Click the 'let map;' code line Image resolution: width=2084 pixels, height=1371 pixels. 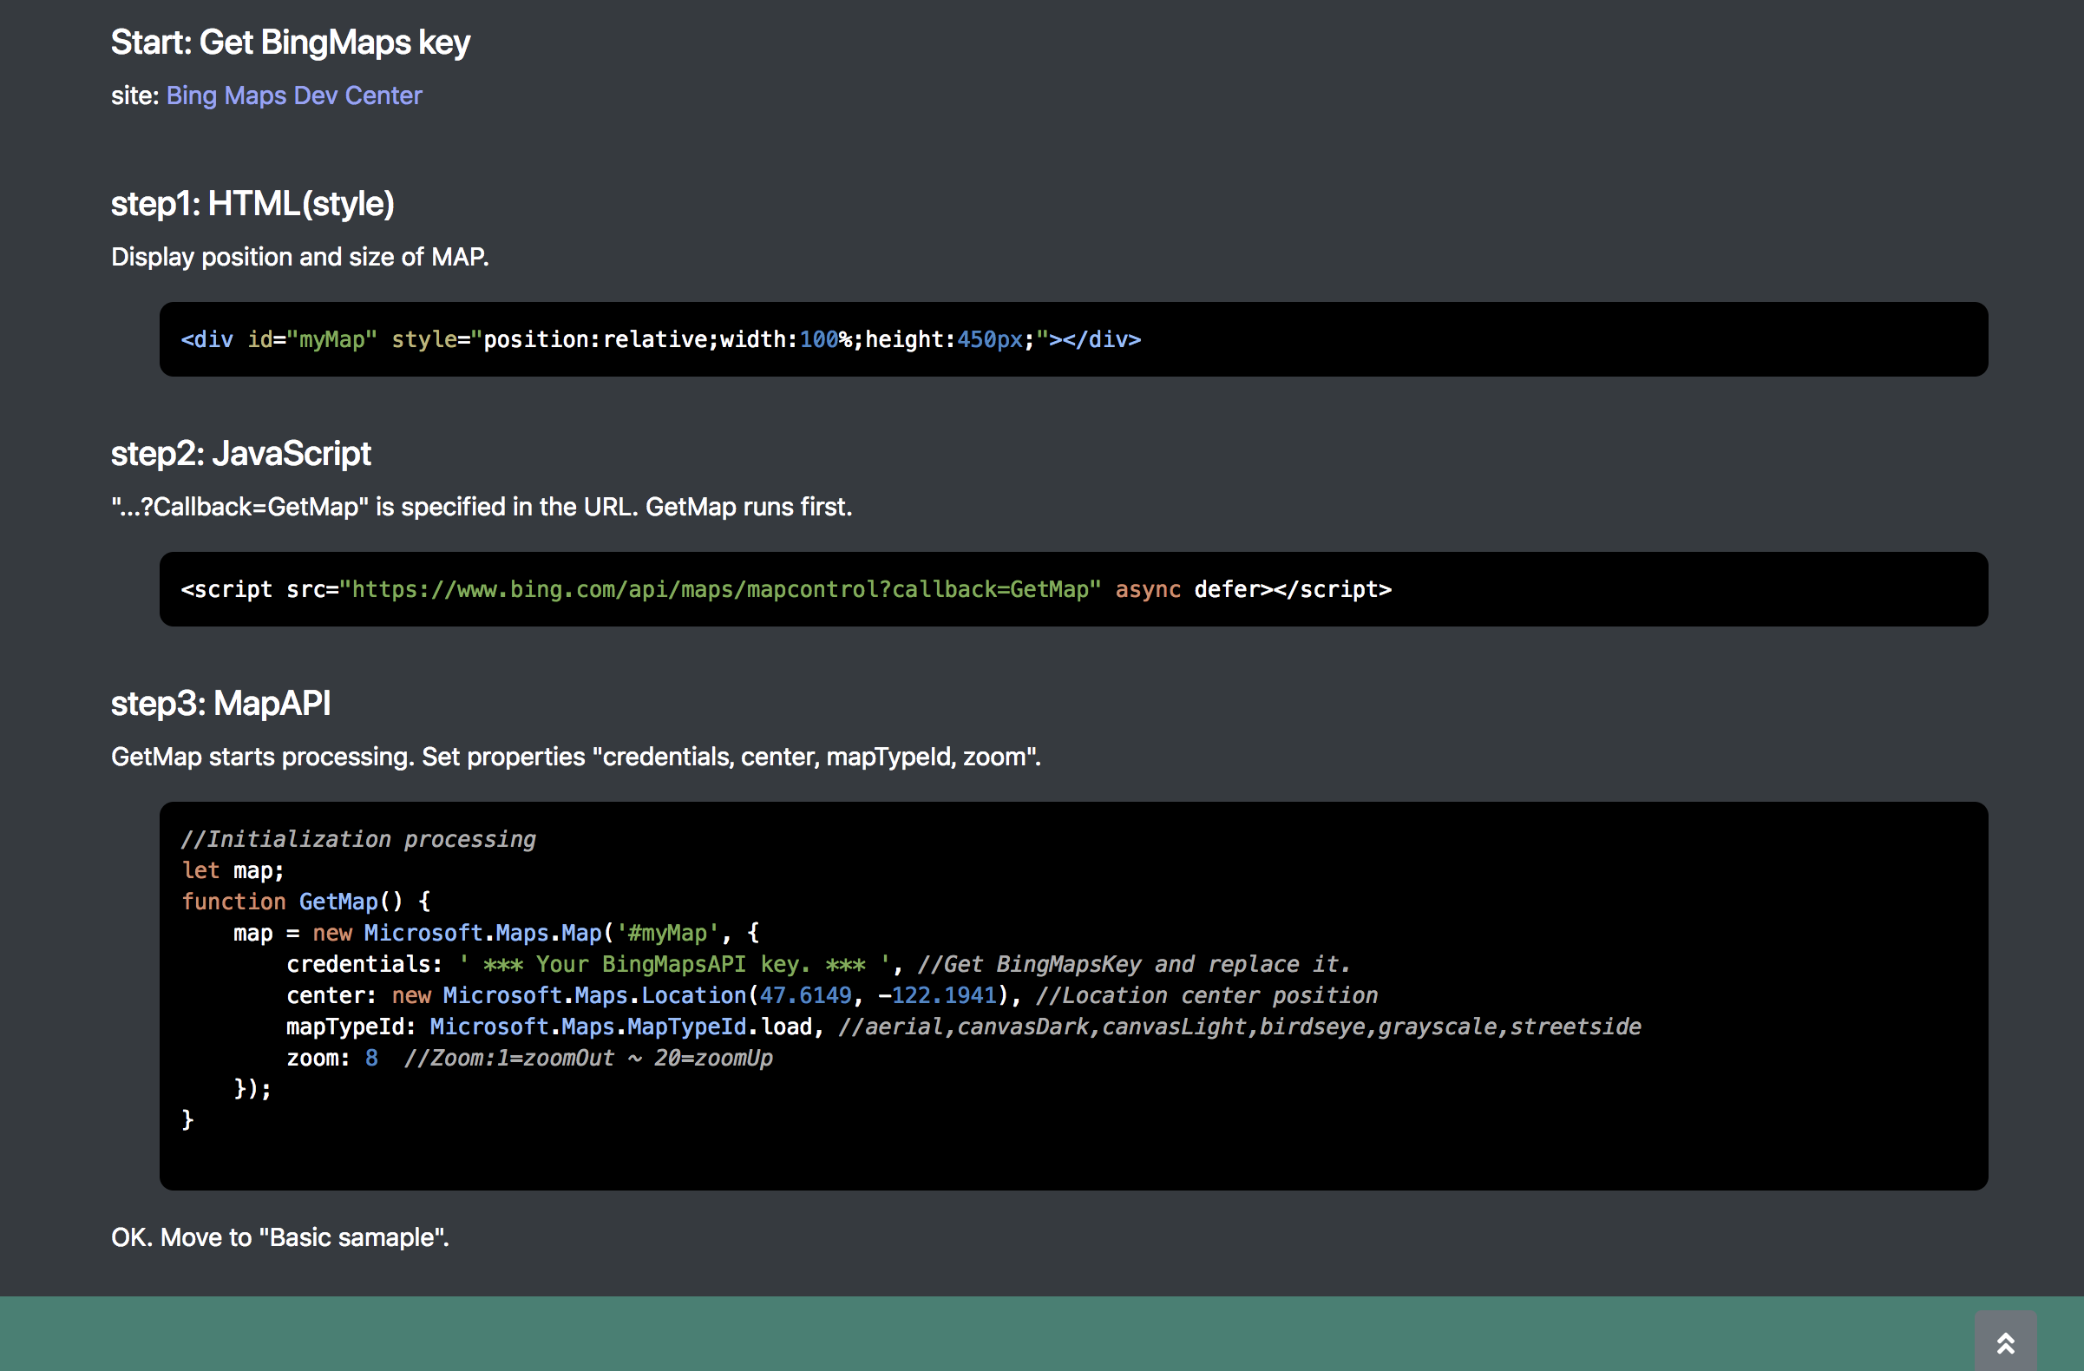tap(232, 870)
